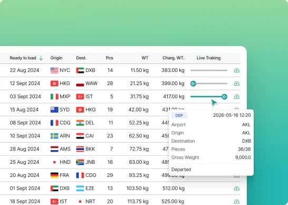The image size is (288, 205).
Task: Click the date 10 Sept 2024
Action: pyautogui.click(x=25, y=136)
